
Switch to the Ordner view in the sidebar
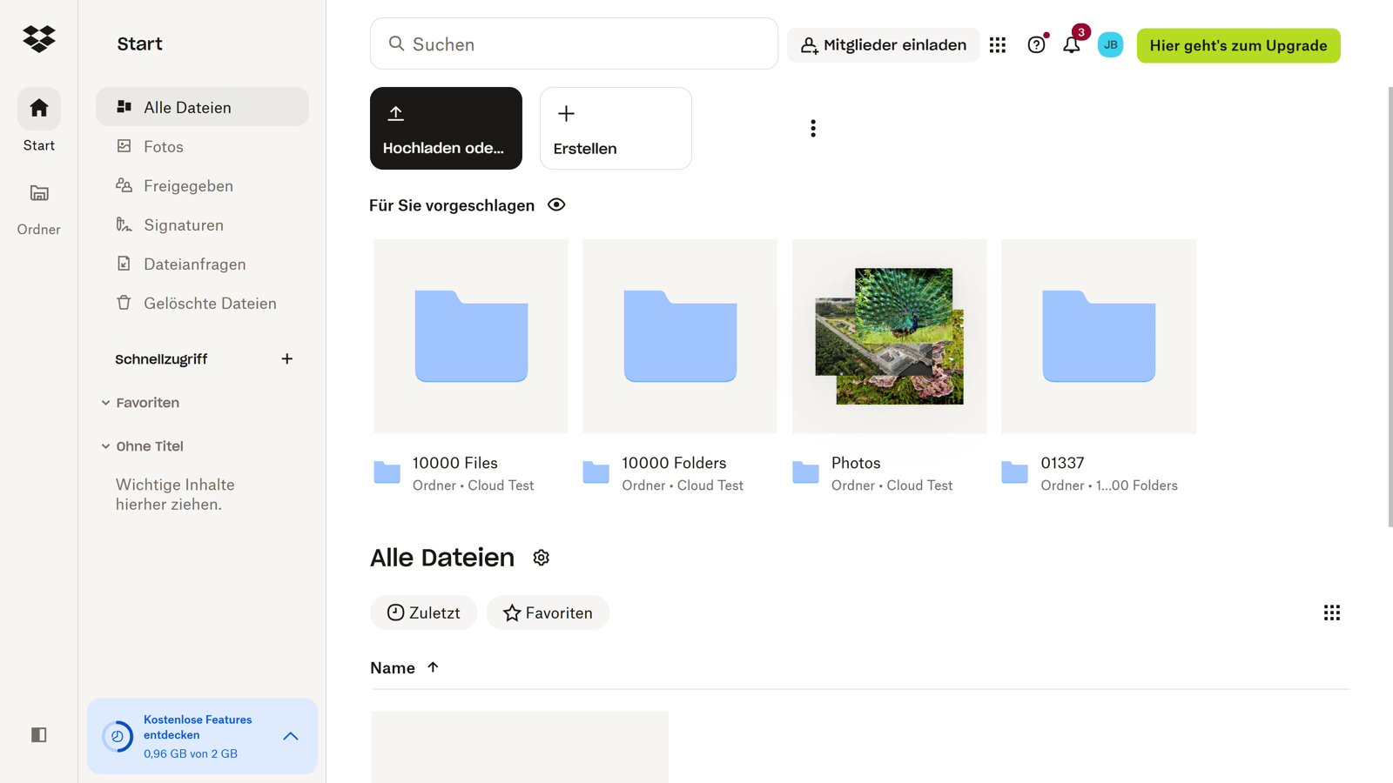tap(38, 205)
